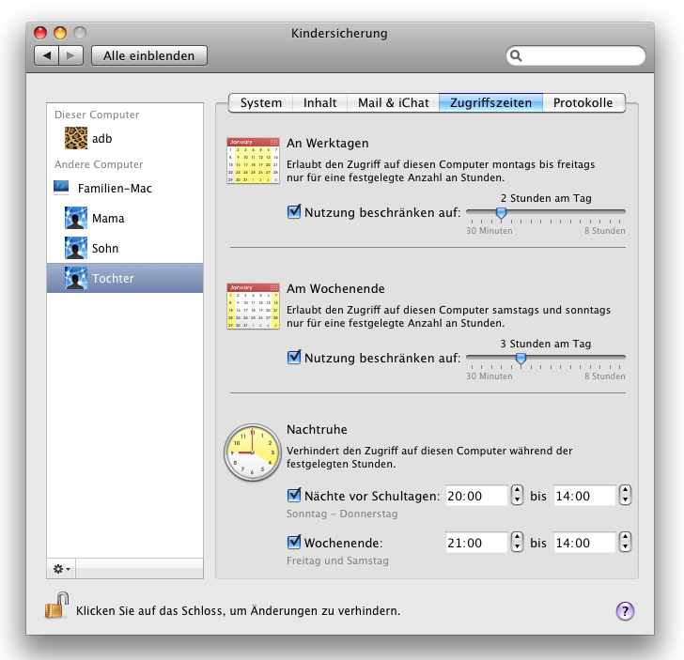
Task: Open the Mail & iChat tab
Action: pyautogui.click(x=393, y=103)
